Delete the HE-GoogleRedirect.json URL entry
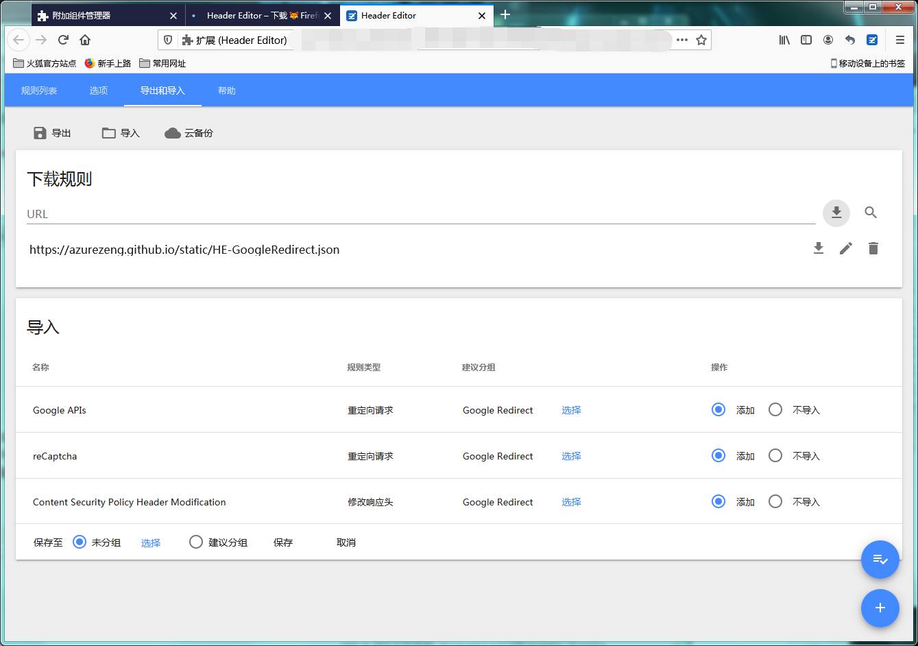The height and width of the screenshot is (646, 918). click(x=873, y=248)
